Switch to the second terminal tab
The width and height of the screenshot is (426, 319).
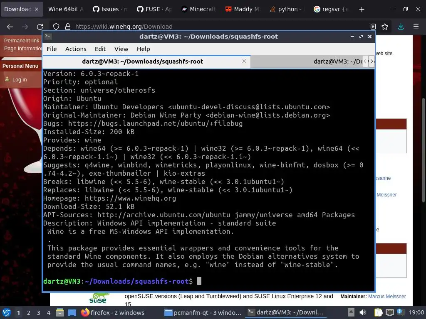click(307, 61)
